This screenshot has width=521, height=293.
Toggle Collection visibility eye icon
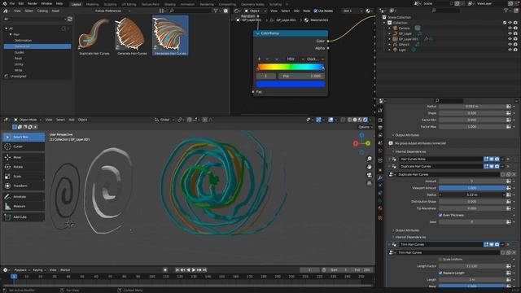510,23
